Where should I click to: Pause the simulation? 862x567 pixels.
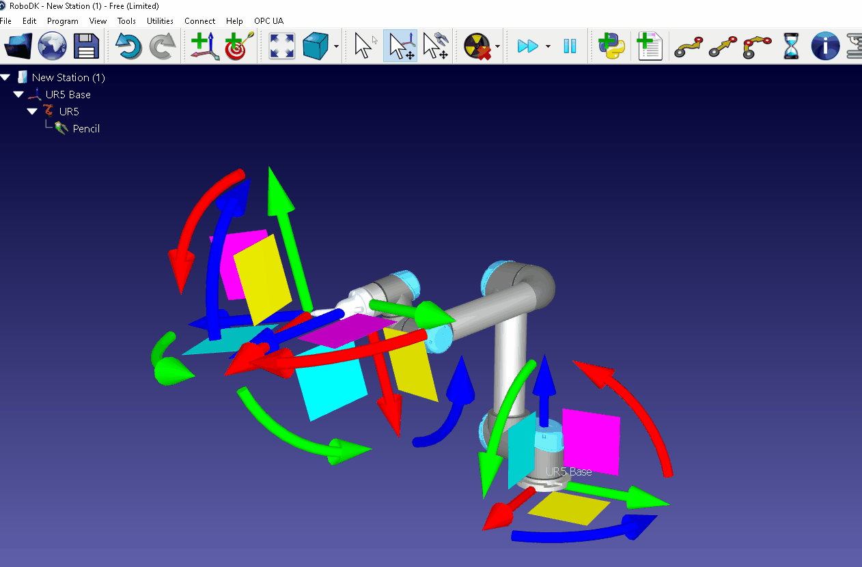(570, 46)
